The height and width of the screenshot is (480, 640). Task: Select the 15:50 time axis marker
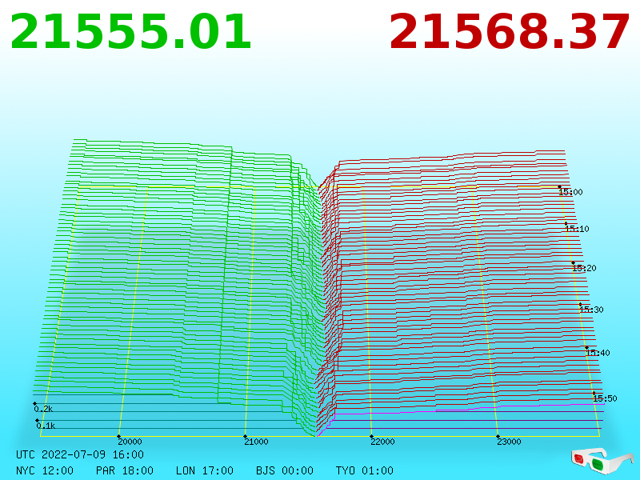coord(605,398)
